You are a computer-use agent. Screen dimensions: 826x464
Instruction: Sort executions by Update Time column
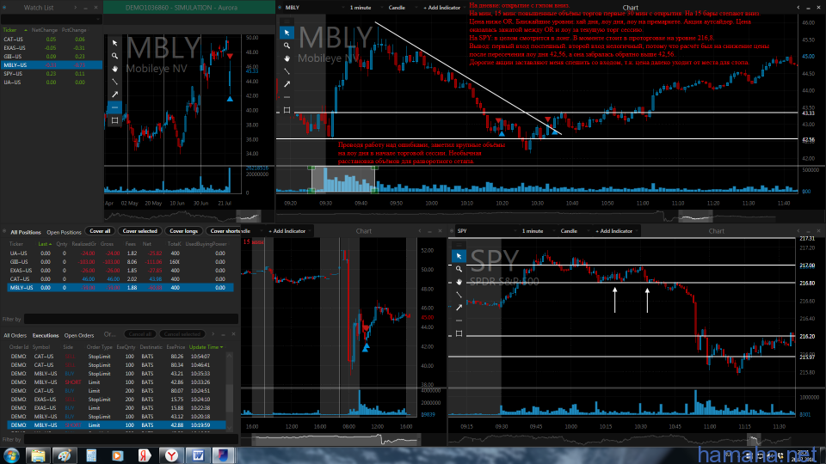(x=206, y=347)
